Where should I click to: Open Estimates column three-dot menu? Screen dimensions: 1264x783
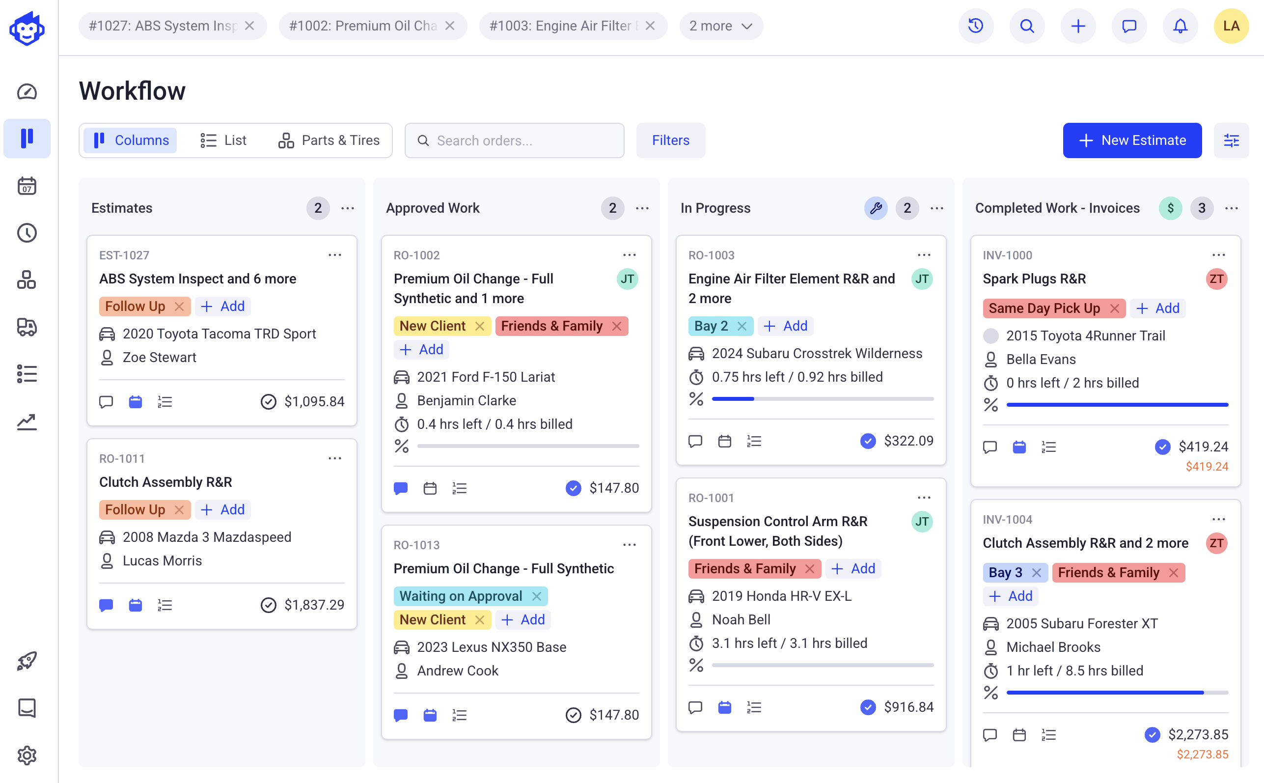tap(348, 208)
